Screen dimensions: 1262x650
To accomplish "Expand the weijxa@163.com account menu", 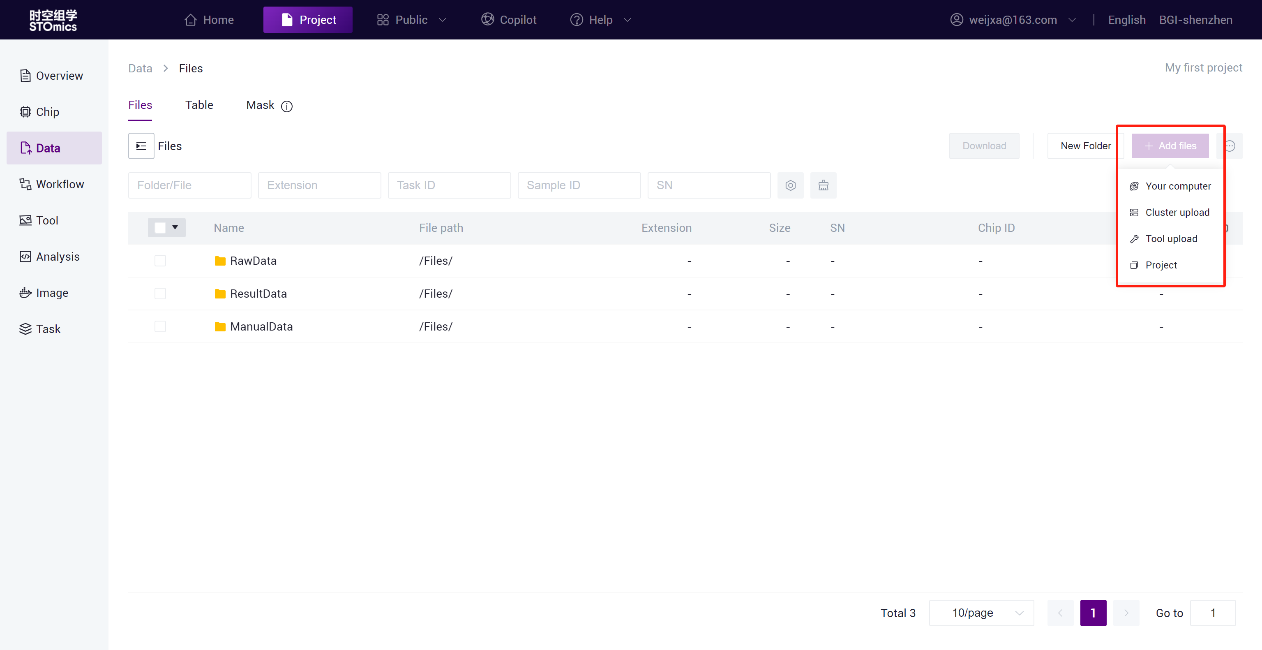I will click(x=1013, y=20).
